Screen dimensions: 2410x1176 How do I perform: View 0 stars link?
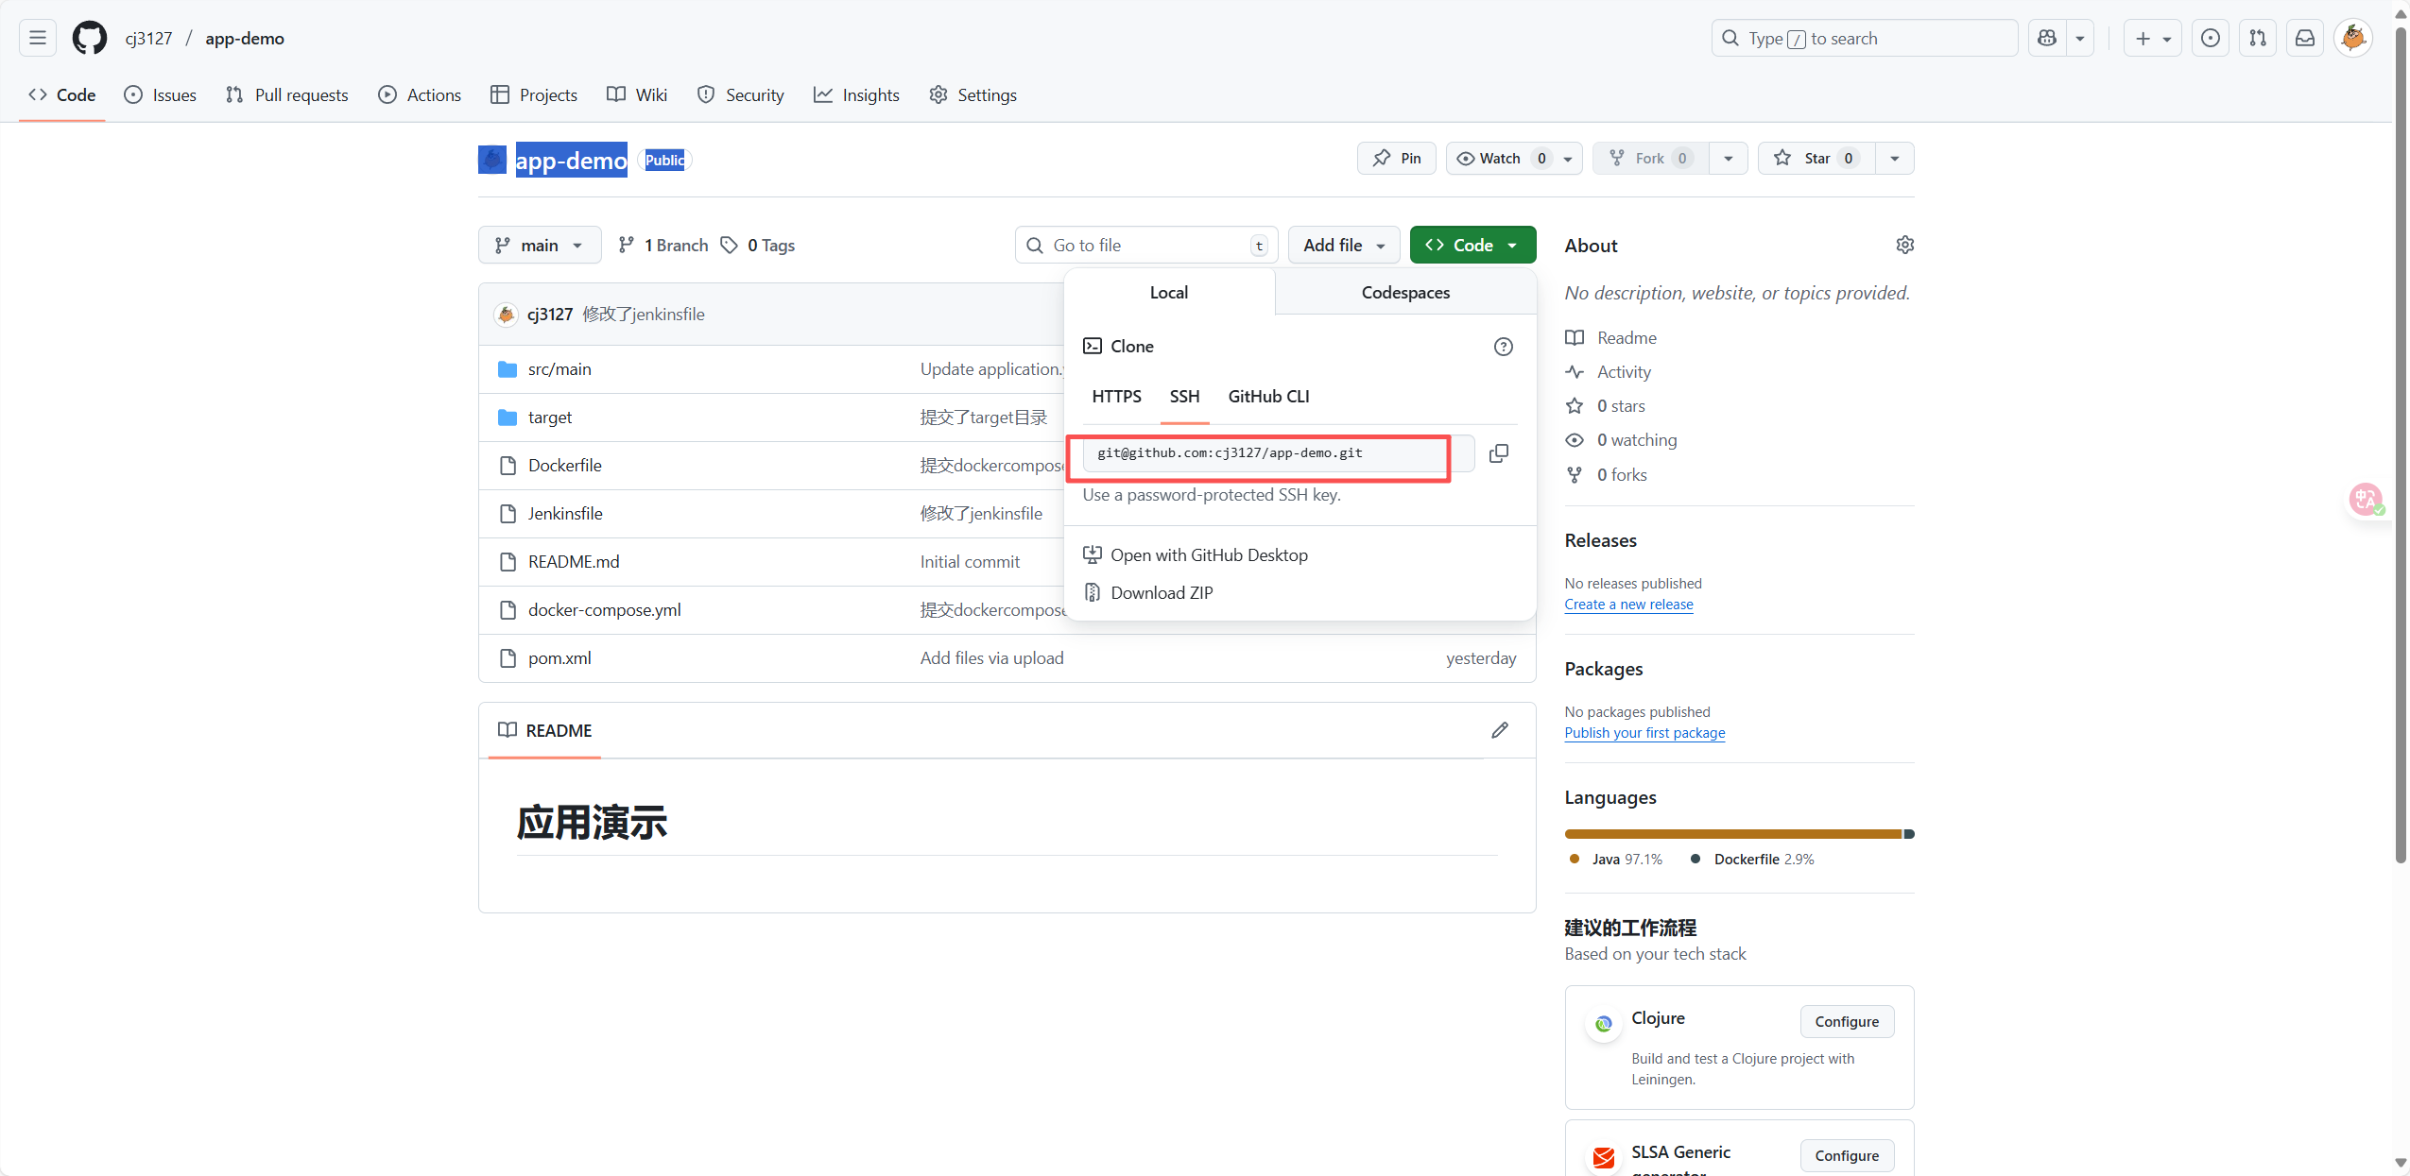tap(1606, 406)
